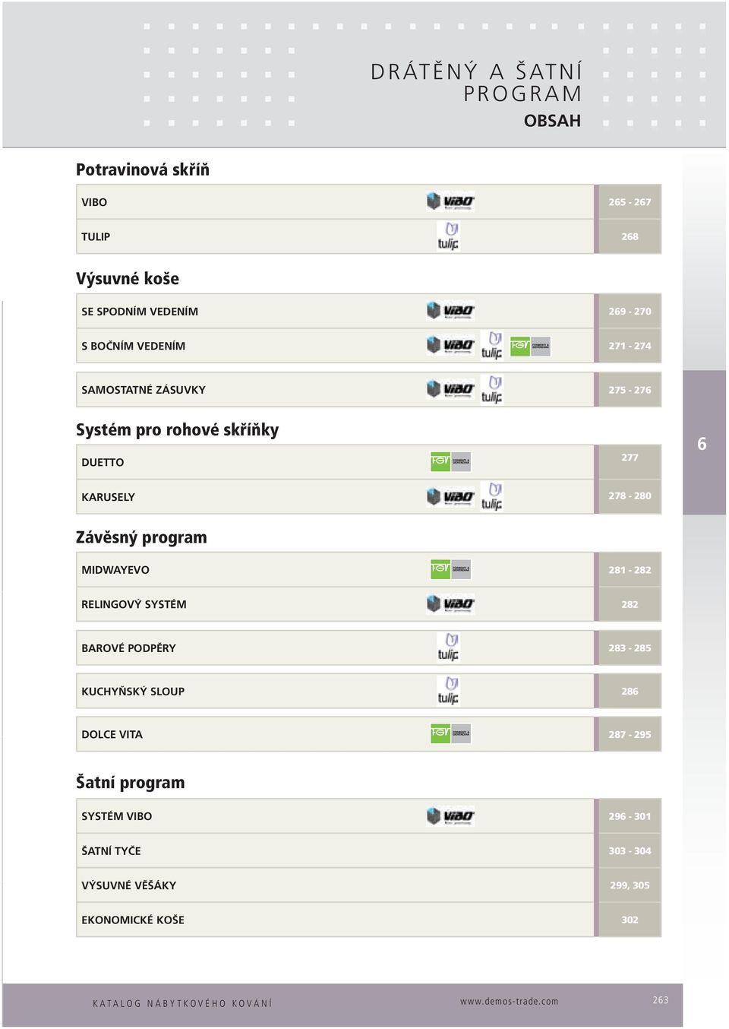Screen dimensions: 729x1029
Task: Open the SE SPODNÍM VEDENÍM entry
Action: pyautogui.click(x=140, y=312)
